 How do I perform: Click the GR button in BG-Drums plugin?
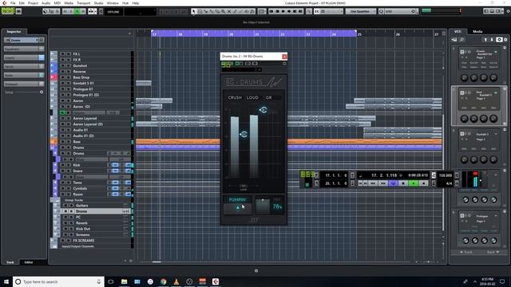point(269,97)
